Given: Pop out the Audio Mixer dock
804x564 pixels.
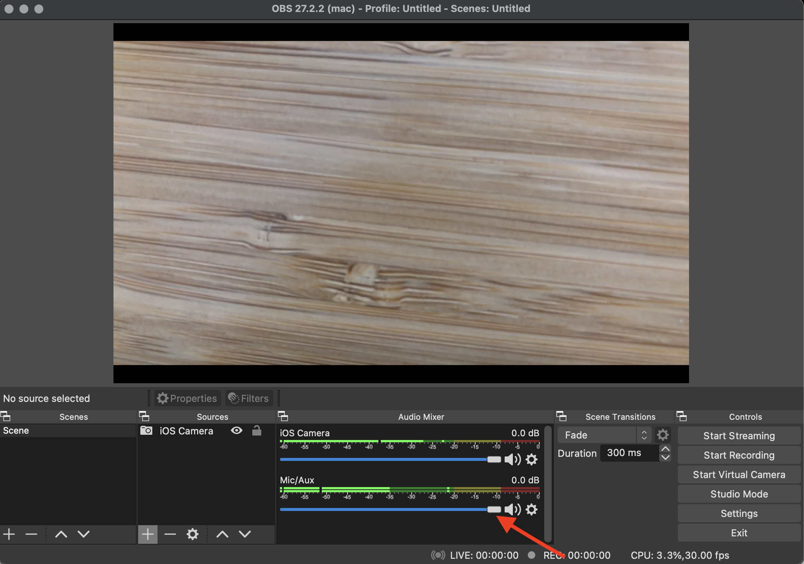Looking at the screenshot, I should coord(283,416).
